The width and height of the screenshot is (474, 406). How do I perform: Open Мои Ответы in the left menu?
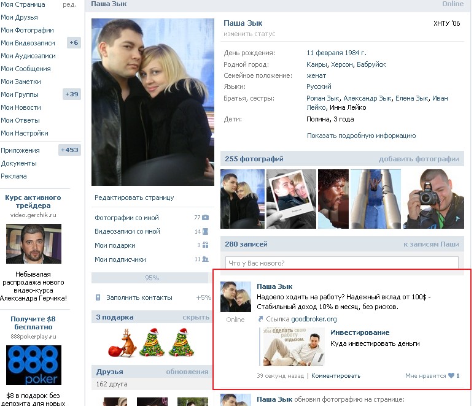coord(20,120)
